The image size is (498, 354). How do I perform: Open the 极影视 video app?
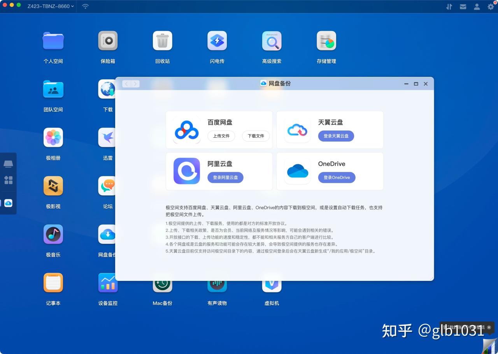pyautogui.click(x=53, y=186)
